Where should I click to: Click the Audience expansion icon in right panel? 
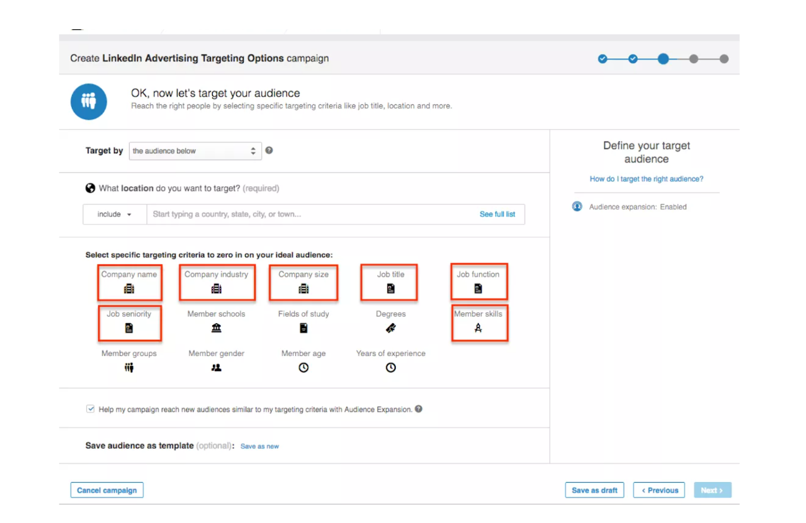pos(577,207)
